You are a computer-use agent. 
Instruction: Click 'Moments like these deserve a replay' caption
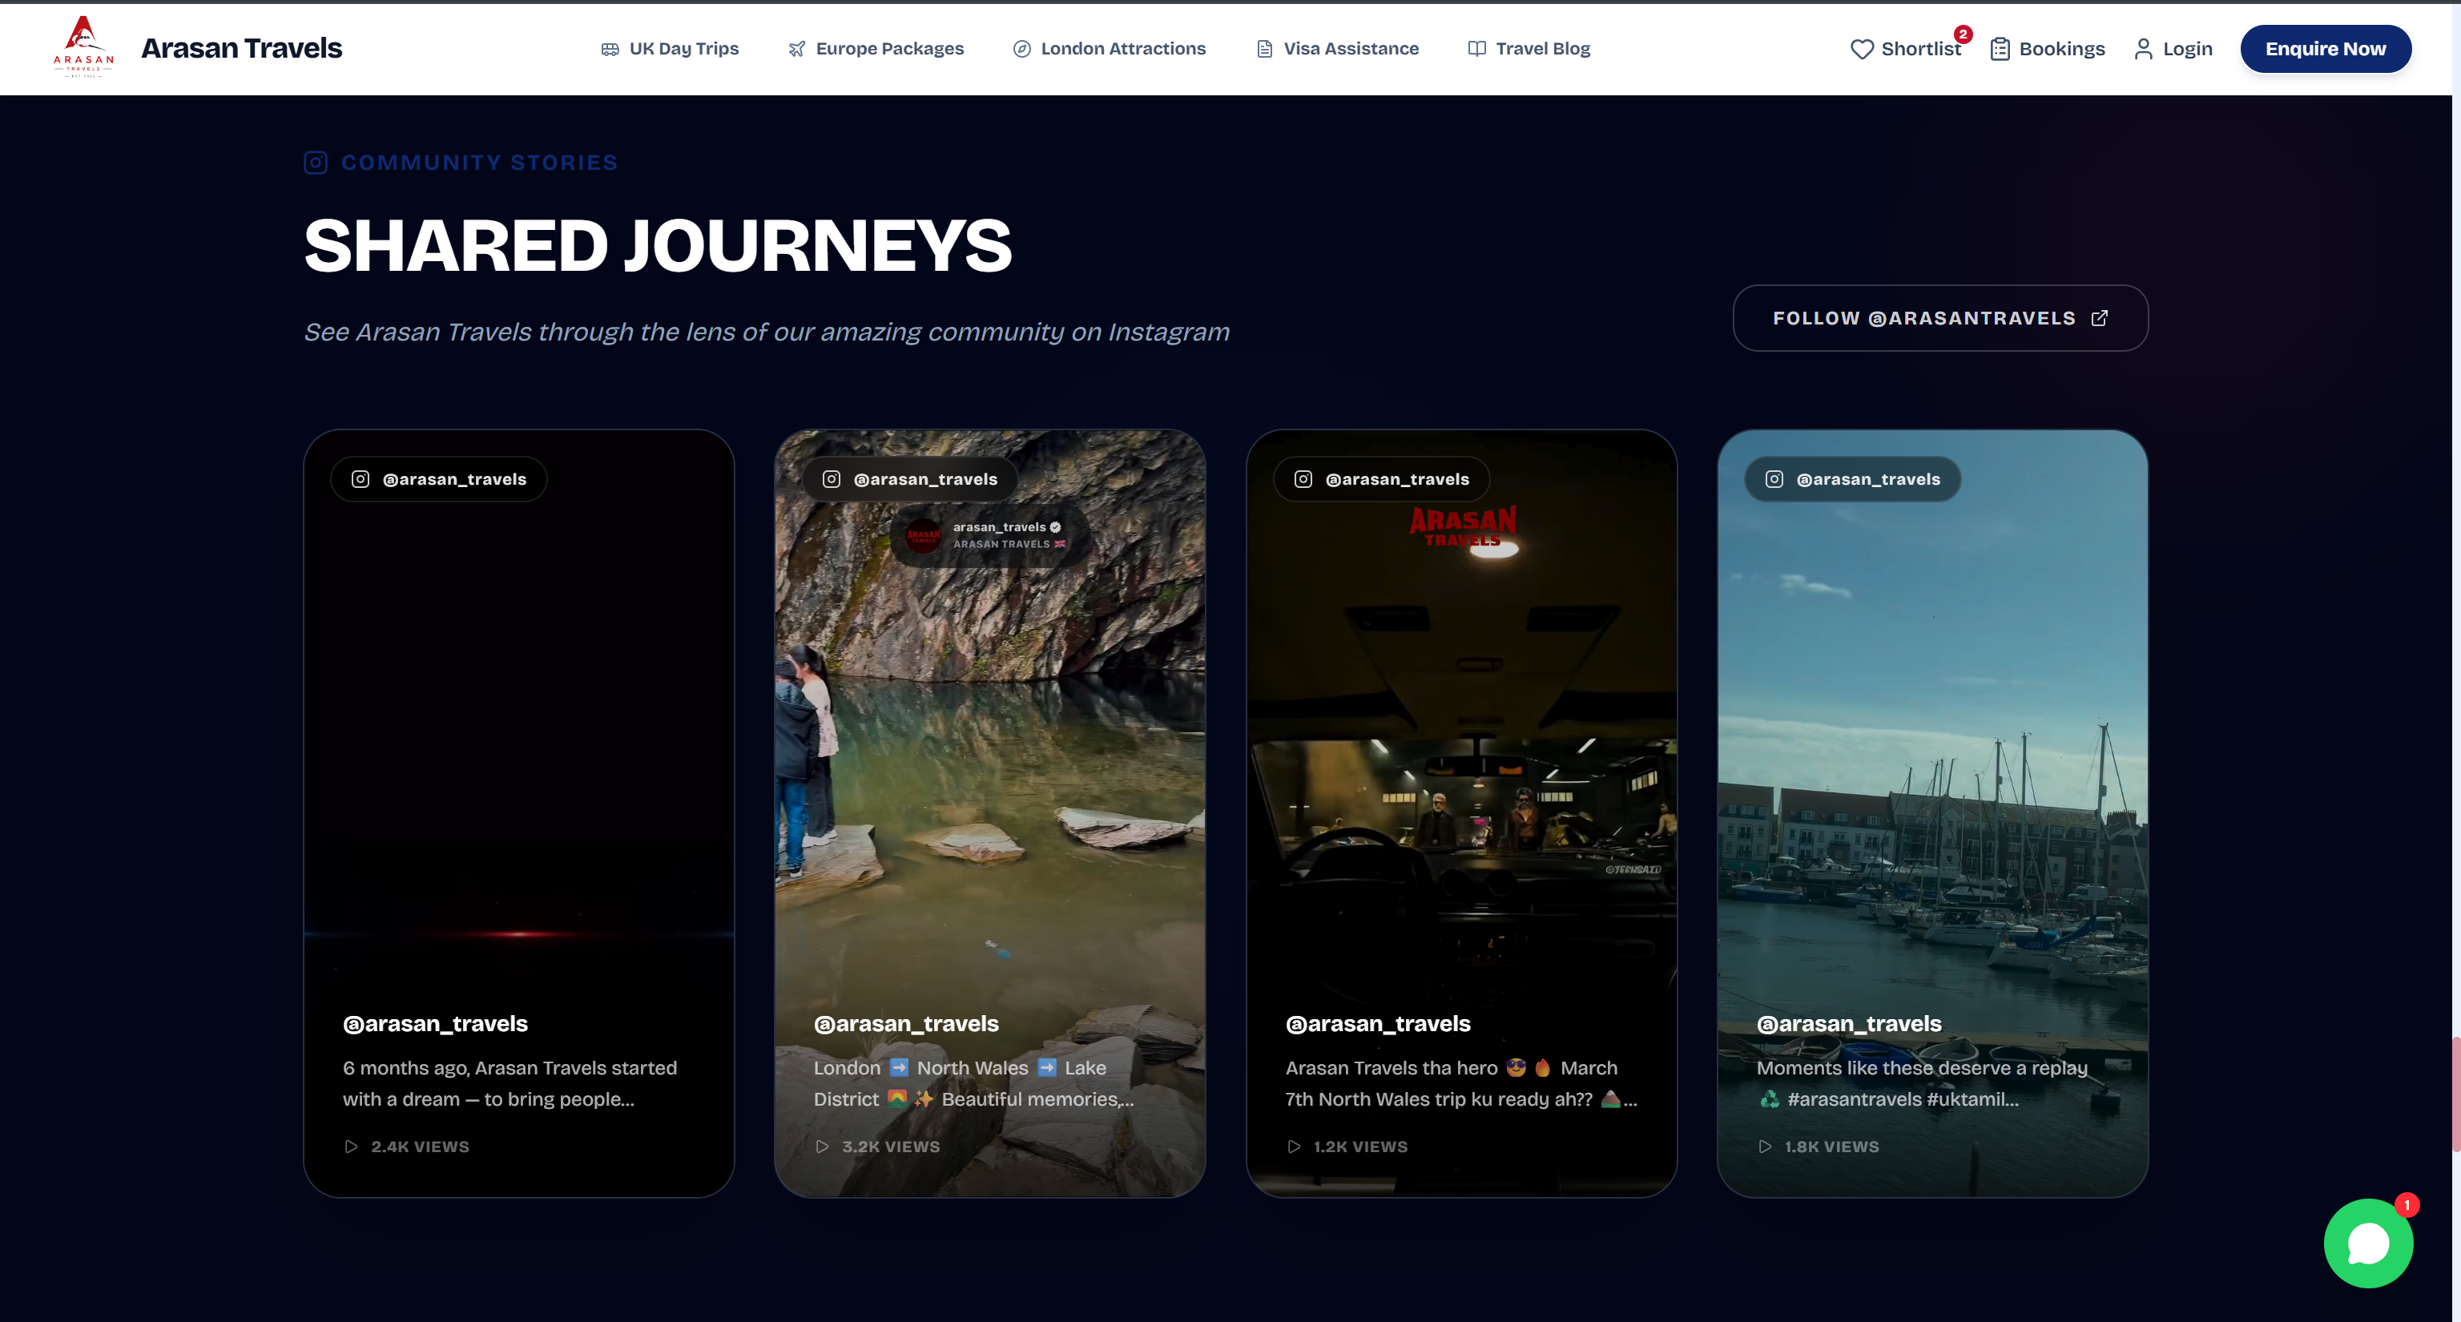click(1922, 1083)
